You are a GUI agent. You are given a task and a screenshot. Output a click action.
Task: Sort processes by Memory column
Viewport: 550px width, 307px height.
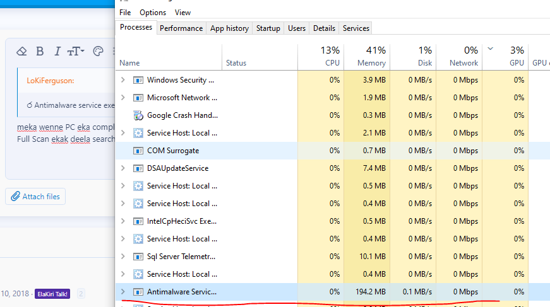[x=367, y=57]
